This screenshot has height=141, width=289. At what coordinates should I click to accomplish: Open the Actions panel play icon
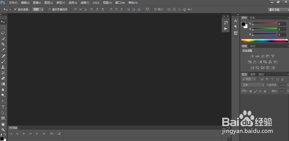[x=226, y=29]
